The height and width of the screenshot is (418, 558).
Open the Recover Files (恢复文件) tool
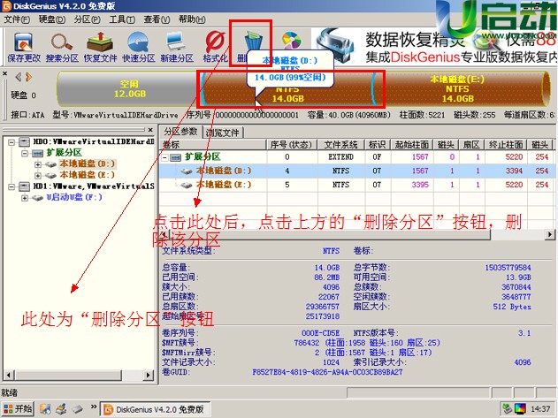[x=100, y=46]
